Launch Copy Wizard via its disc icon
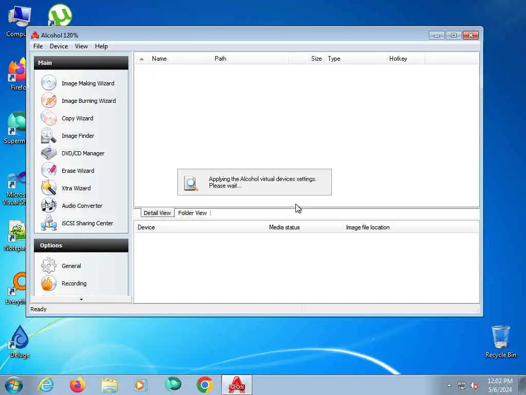Screen dimensions: 526x395 click(49, 118)
